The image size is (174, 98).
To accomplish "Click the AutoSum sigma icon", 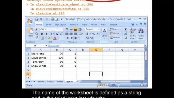I will coord(126,29).
